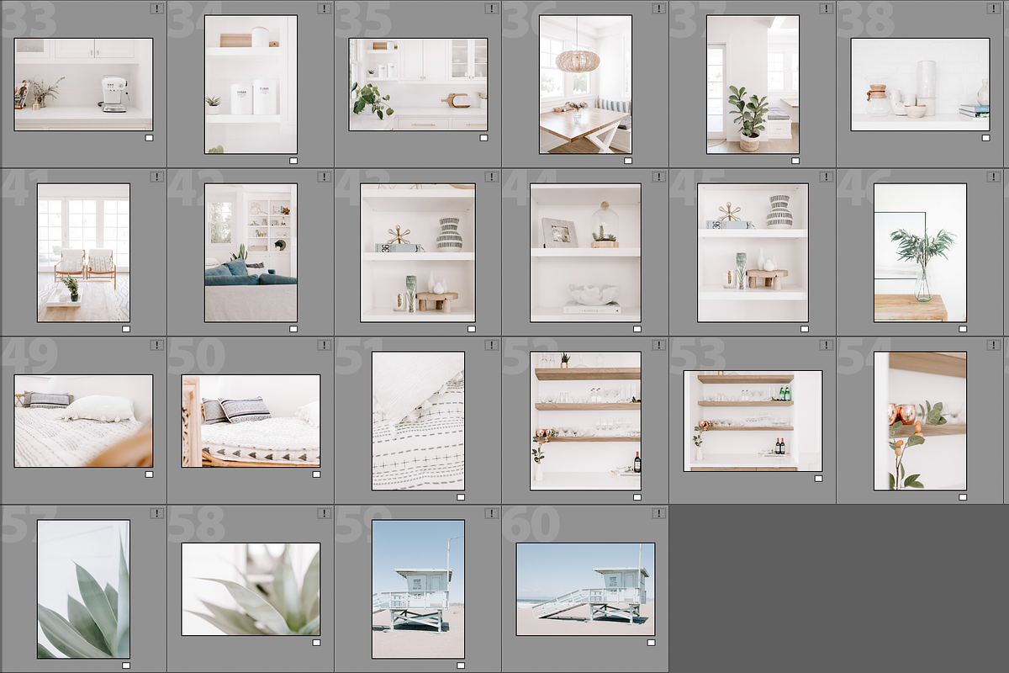
Task: Select the landscape lifeguard tower photo 60
Action: 585,589
